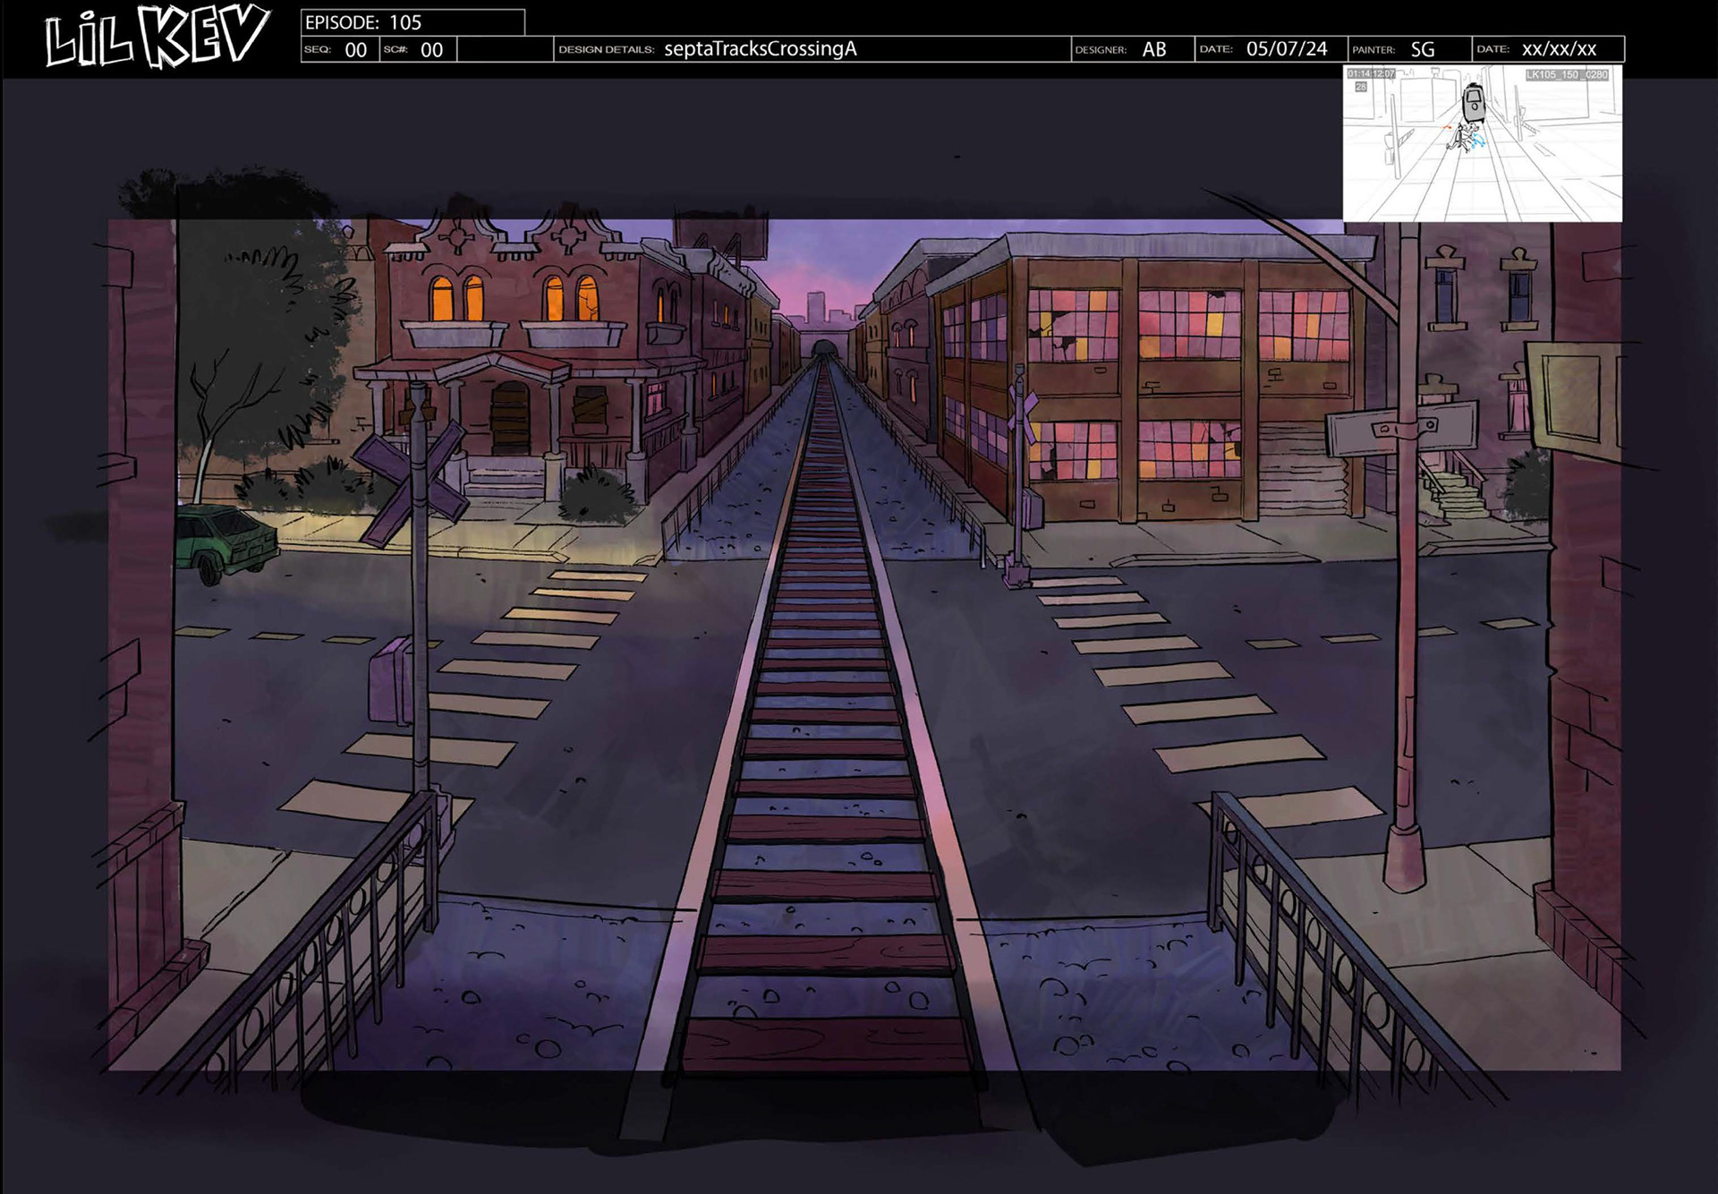Click the 01:14:12:07 timecode in thumbnail
This screenshot has height=1194, width=1718.
click(1371, 74)
